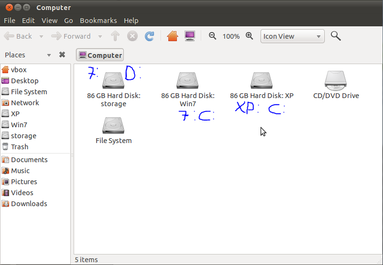This screenshot has width=383, height=265.
Task: Open the Back history dropdown arrow
Action: [41, 36]
